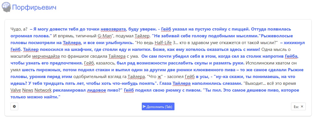Click the underlined word невозврата
This screenshot has width=316, height=121.
click(x=113, y=29)
